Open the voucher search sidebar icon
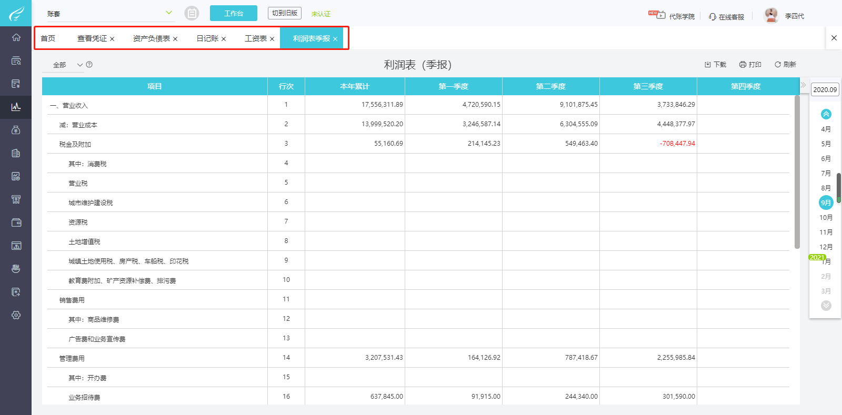The width and height of the screenshot is (842, 415). [16, 60]
